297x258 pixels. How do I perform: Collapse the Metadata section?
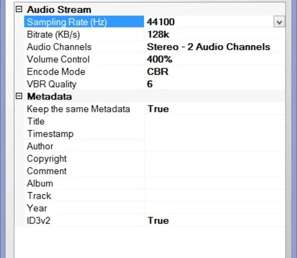pos(18,96)
